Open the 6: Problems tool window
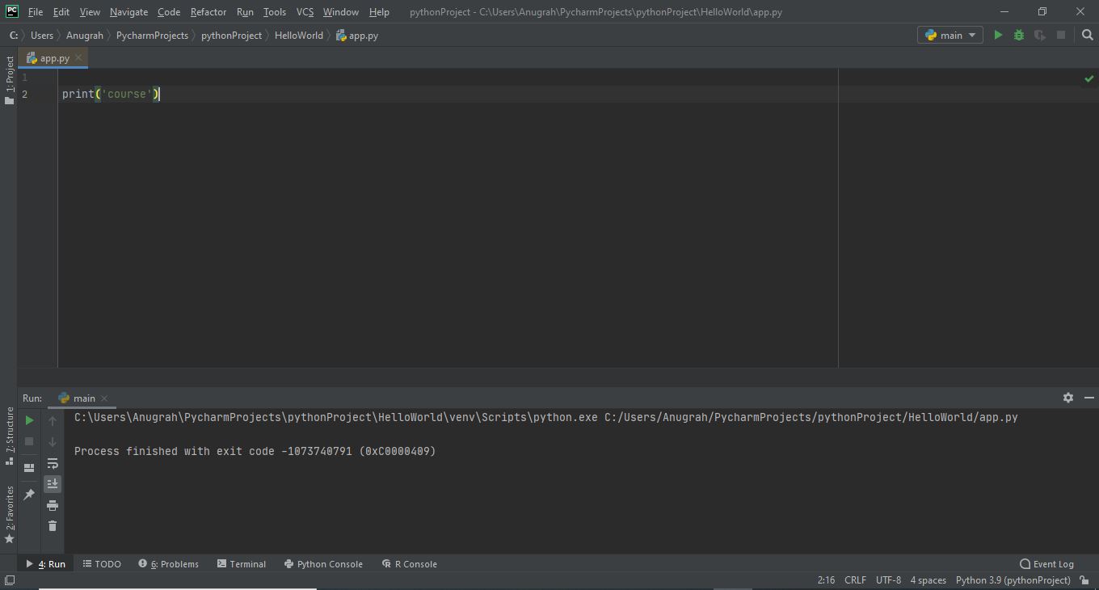Viewport: 1099px width, 590px height. (168, 564)
